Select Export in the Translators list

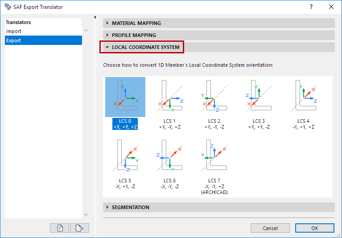point(43,40)
